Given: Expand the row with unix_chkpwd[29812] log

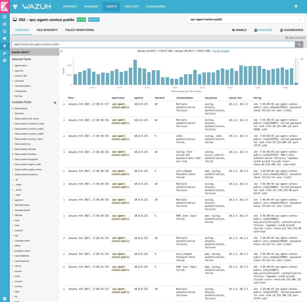Looking at the screenshot, I should tap(64, 171).
